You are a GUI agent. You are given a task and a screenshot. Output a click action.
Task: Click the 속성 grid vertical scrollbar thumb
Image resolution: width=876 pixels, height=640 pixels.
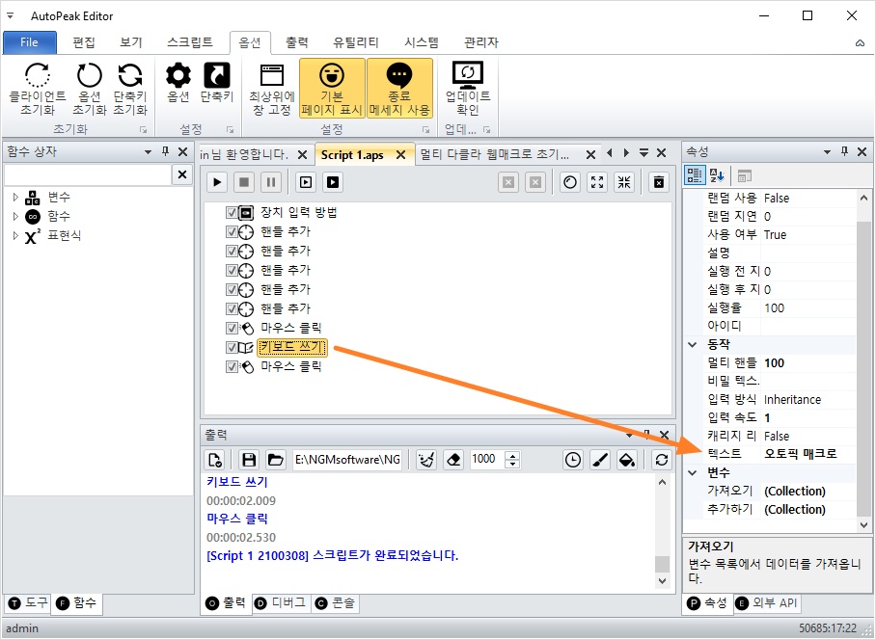[863, 369]
